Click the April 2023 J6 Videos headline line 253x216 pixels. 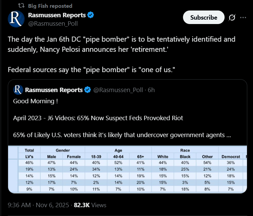tap(98, 118)
